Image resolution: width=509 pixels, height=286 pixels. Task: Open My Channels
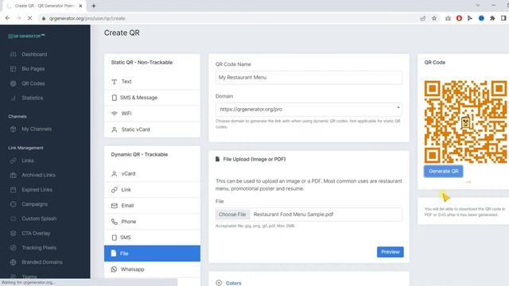[37, 129]
